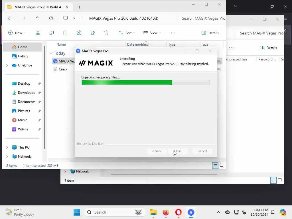292x219 pixels.
Task: Open the New dropdown menu
Action: [17, 33]
